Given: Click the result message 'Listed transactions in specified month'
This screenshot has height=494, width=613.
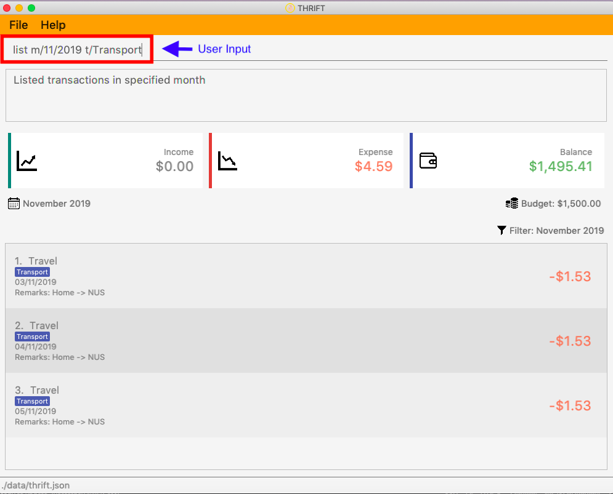Looking at the screenshot, I should (110, 80).
